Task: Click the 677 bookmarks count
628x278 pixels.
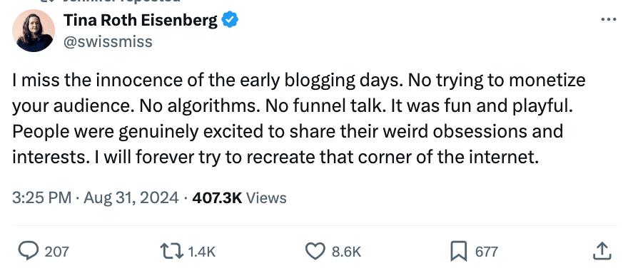Action: click(487, 252)
